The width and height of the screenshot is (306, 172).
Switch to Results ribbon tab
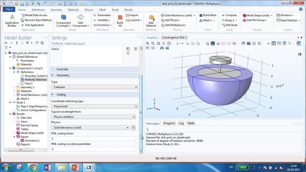pyautogui.click(x=129, y=10)
